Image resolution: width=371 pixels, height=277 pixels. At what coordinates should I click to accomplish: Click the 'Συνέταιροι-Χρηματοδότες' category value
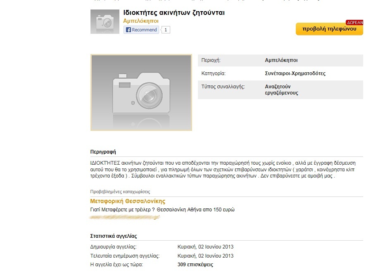pos(295,73)
